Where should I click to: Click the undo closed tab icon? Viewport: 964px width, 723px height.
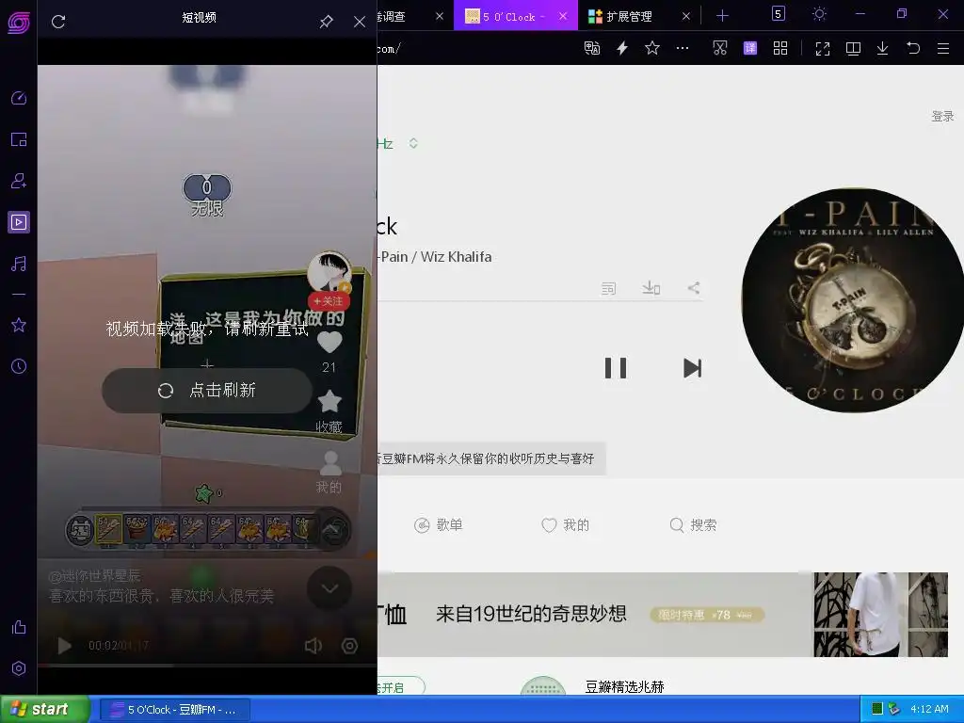[x=913, y=48]
